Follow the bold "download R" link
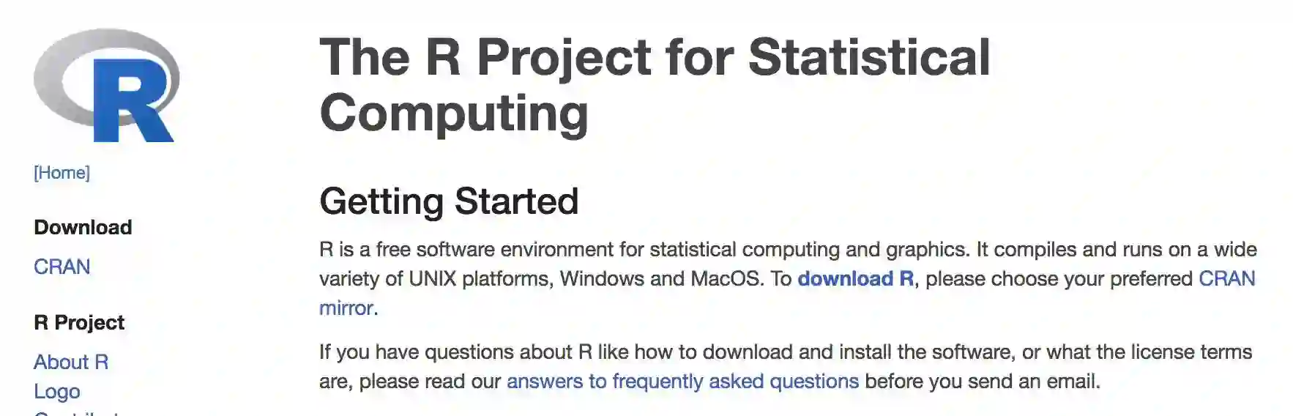The width and height of the screenshot is (1293, 416). click(x=855, y=279)
